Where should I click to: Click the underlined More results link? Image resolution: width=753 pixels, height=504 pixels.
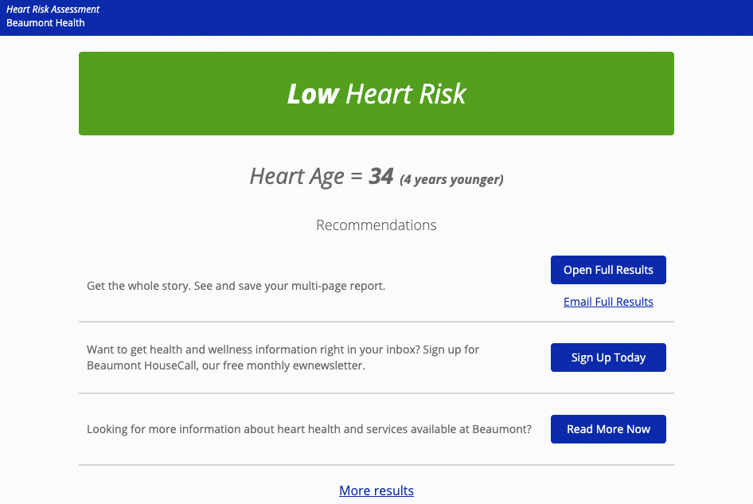376,490
